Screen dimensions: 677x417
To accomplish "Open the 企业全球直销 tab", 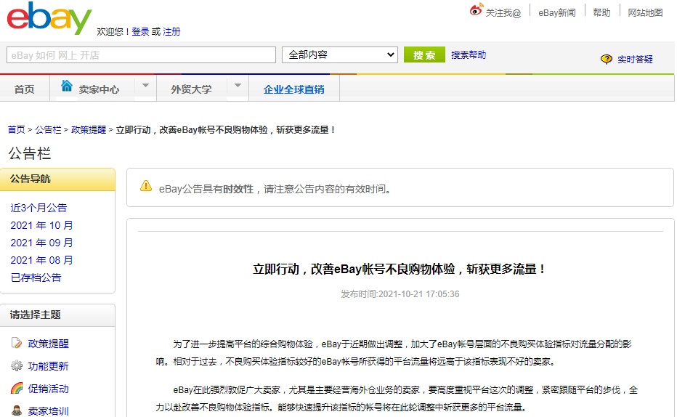I will pyautogui.click(x=294, y=89).
